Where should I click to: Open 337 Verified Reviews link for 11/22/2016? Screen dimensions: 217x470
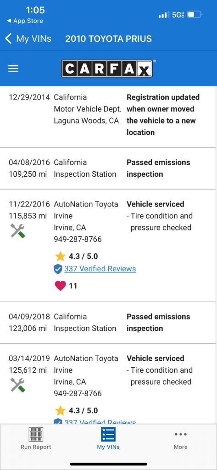[x=100, y=269]
